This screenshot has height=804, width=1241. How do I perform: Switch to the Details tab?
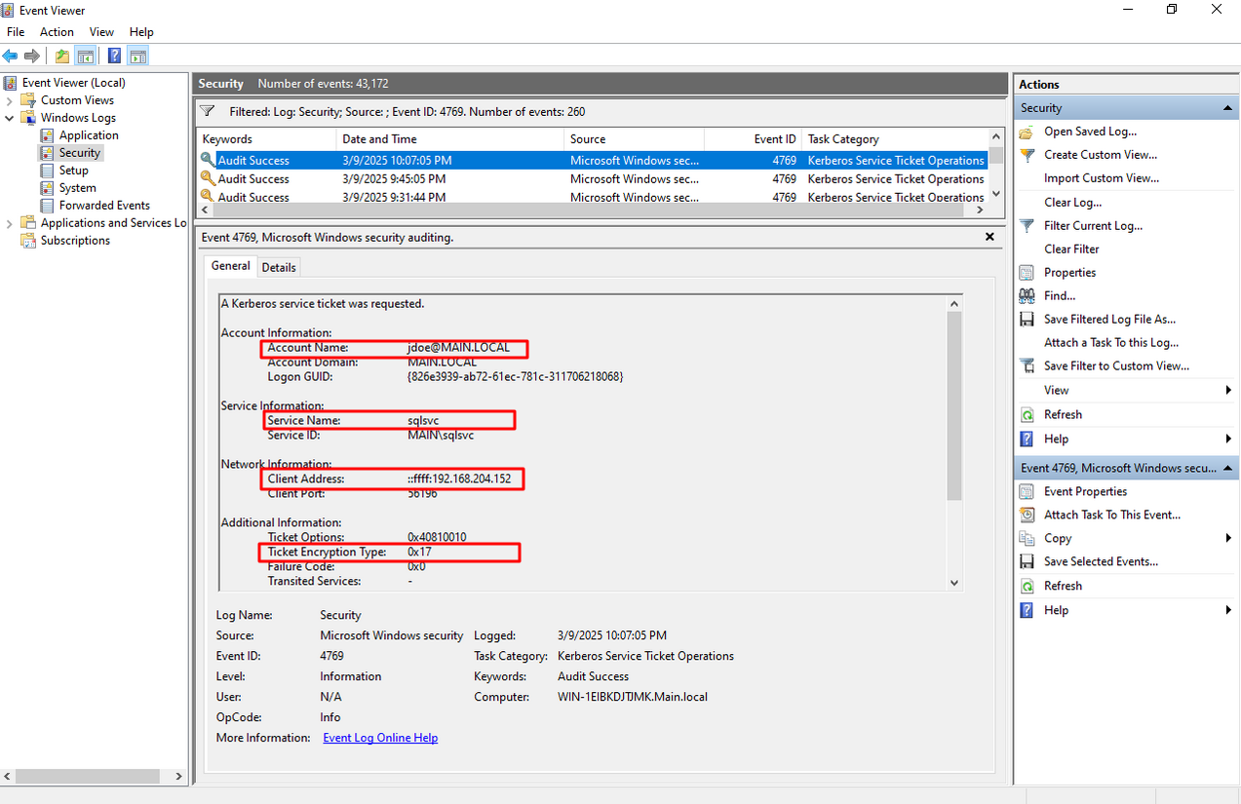pyautogui.click(x=279, y=267)
